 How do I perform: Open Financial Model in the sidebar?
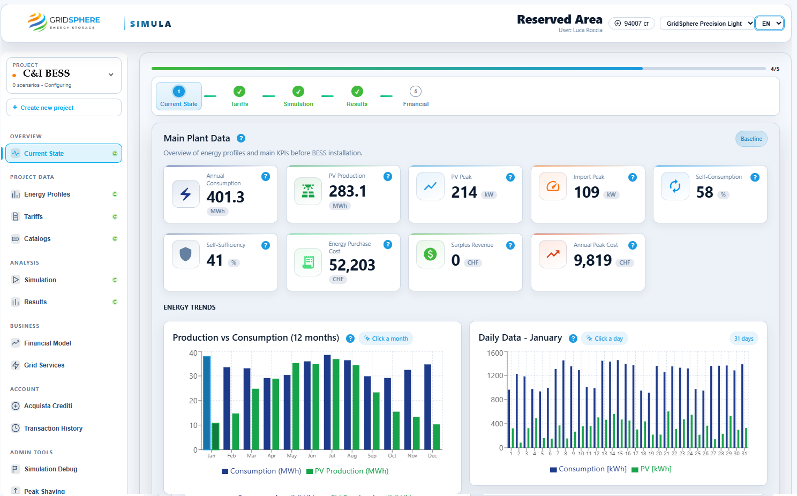(64, 343)
